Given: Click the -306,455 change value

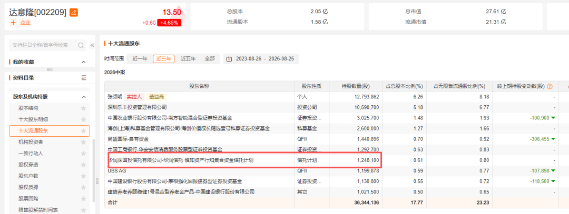Looking at the screenshot, I should 539,139.
